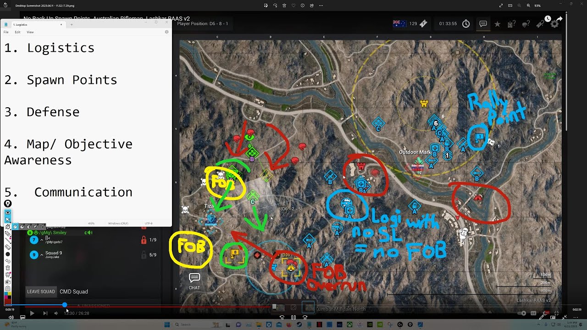
Task: Click the Australian flag team icon
Action: pos(399,24)
